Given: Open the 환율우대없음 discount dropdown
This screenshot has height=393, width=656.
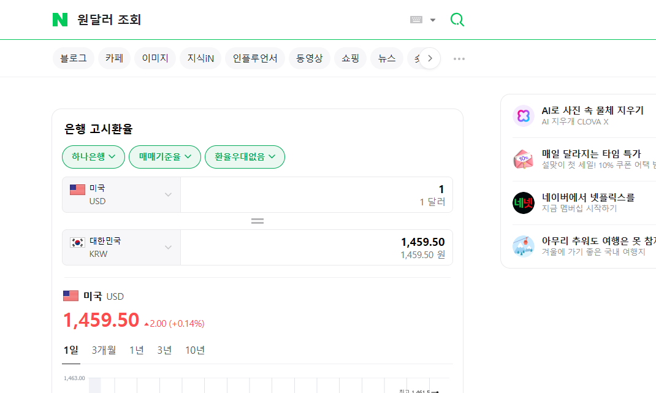Looking at the screenshot, I should (244, 157).
